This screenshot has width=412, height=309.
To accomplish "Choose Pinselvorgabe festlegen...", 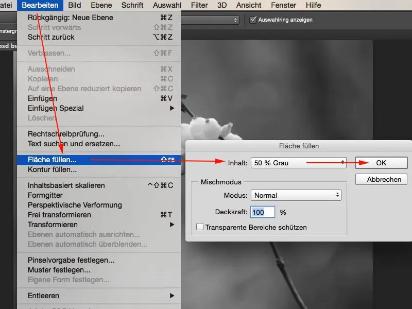I will coord(99,260).
